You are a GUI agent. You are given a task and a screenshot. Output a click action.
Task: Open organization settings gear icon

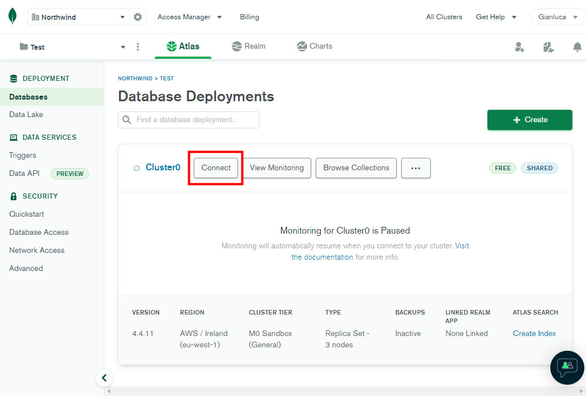coord(138,17)
